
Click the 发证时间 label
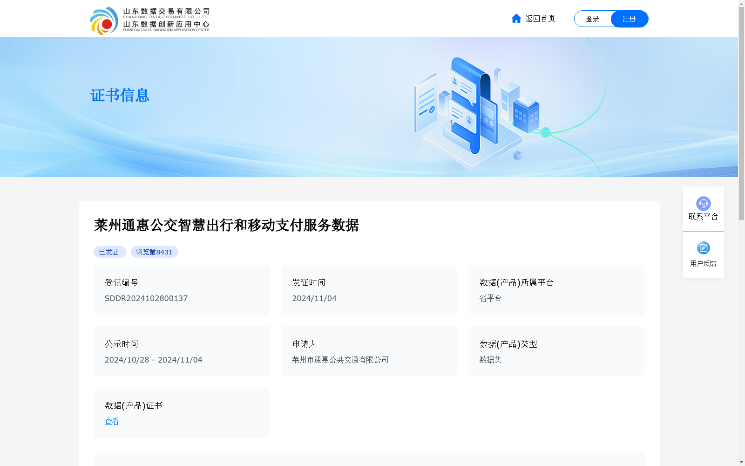[309, 282]
